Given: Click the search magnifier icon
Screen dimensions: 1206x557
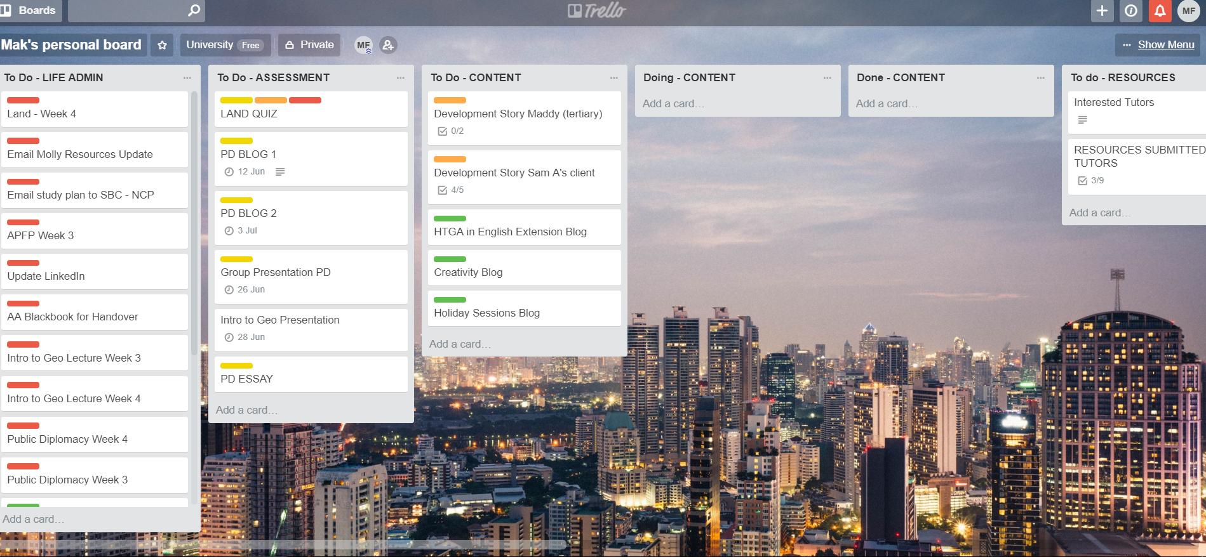Looking at the screenshot, I should pyautogui.click(x=194, y=10).
